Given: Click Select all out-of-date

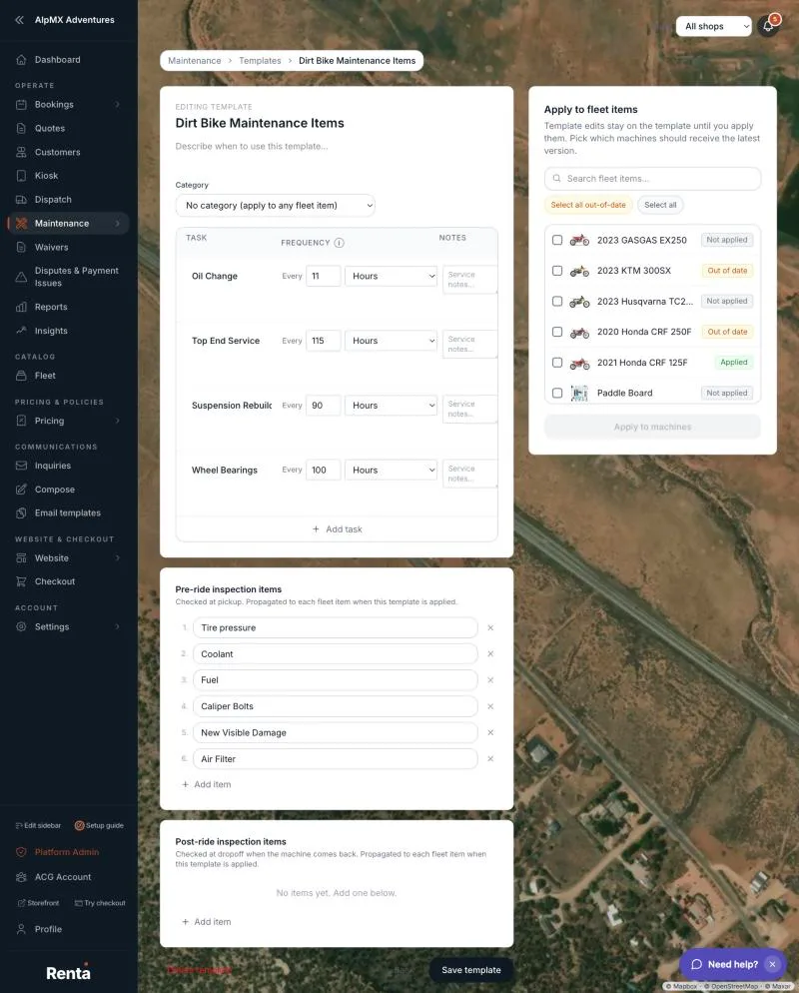Looking at the screenshot, I should coord(588,205).
